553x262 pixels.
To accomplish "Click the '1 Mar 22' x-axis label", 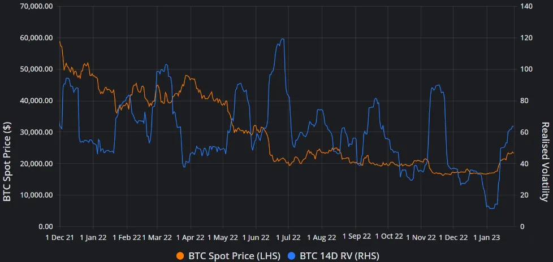I will (x=157, y=237).
